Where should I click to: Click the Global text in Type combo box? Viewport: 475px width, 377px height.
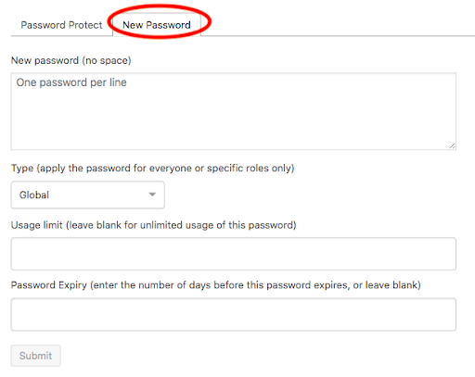(x=34, y=195)
